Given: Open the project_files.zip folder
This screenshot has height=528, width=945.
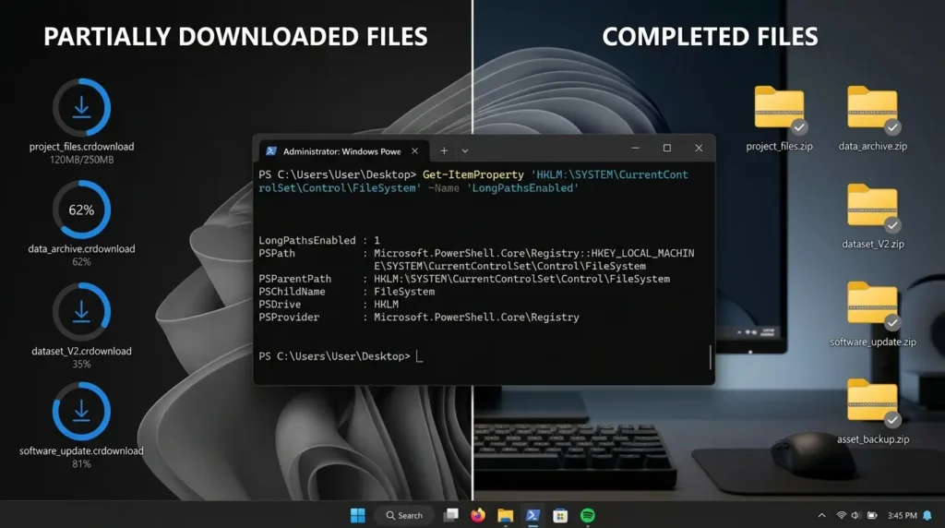Looking at the screenshot, I should (779, 109).
